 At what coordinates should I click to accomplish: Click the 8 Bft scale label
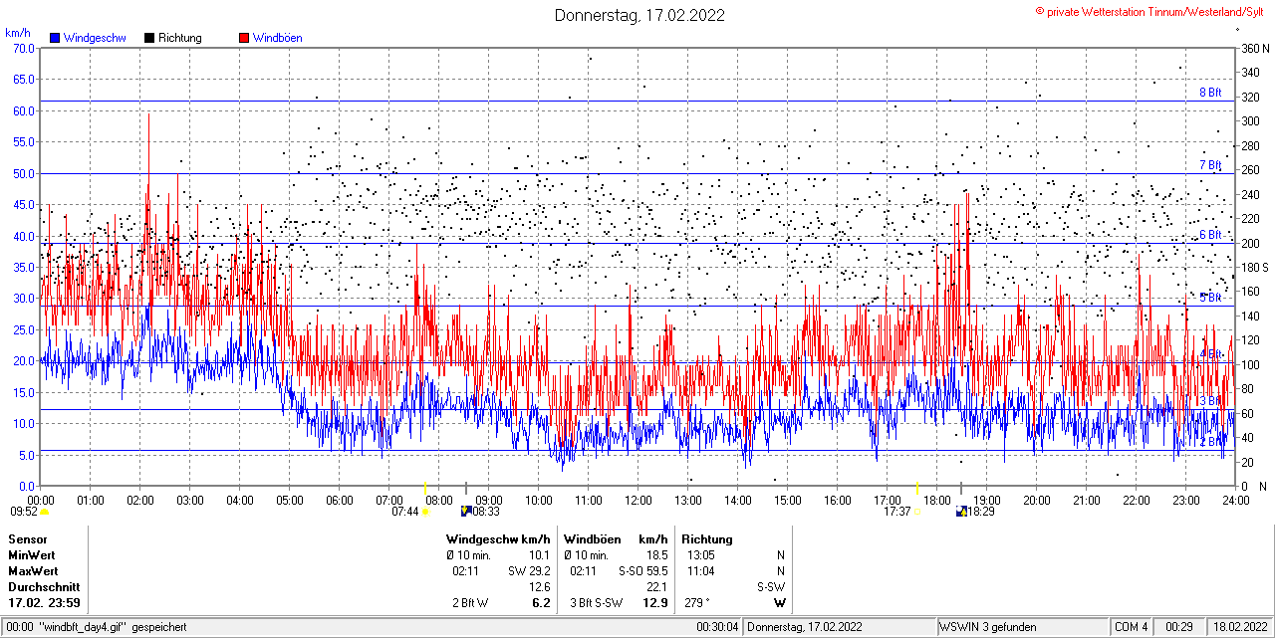pos(1210,93)
